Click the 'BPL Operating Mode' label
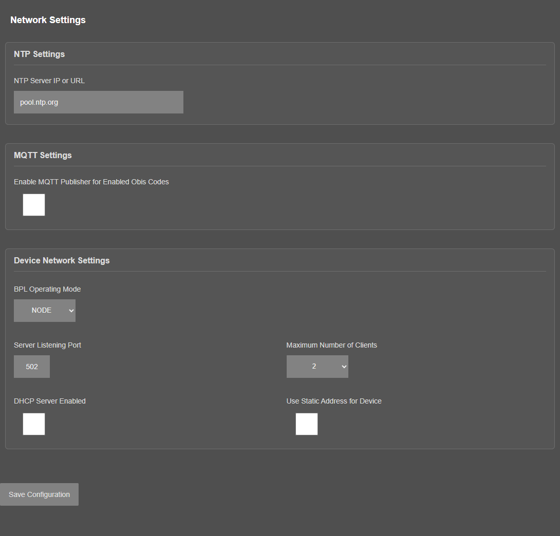Viewport: 560px width, 536px height. (47, 289)
